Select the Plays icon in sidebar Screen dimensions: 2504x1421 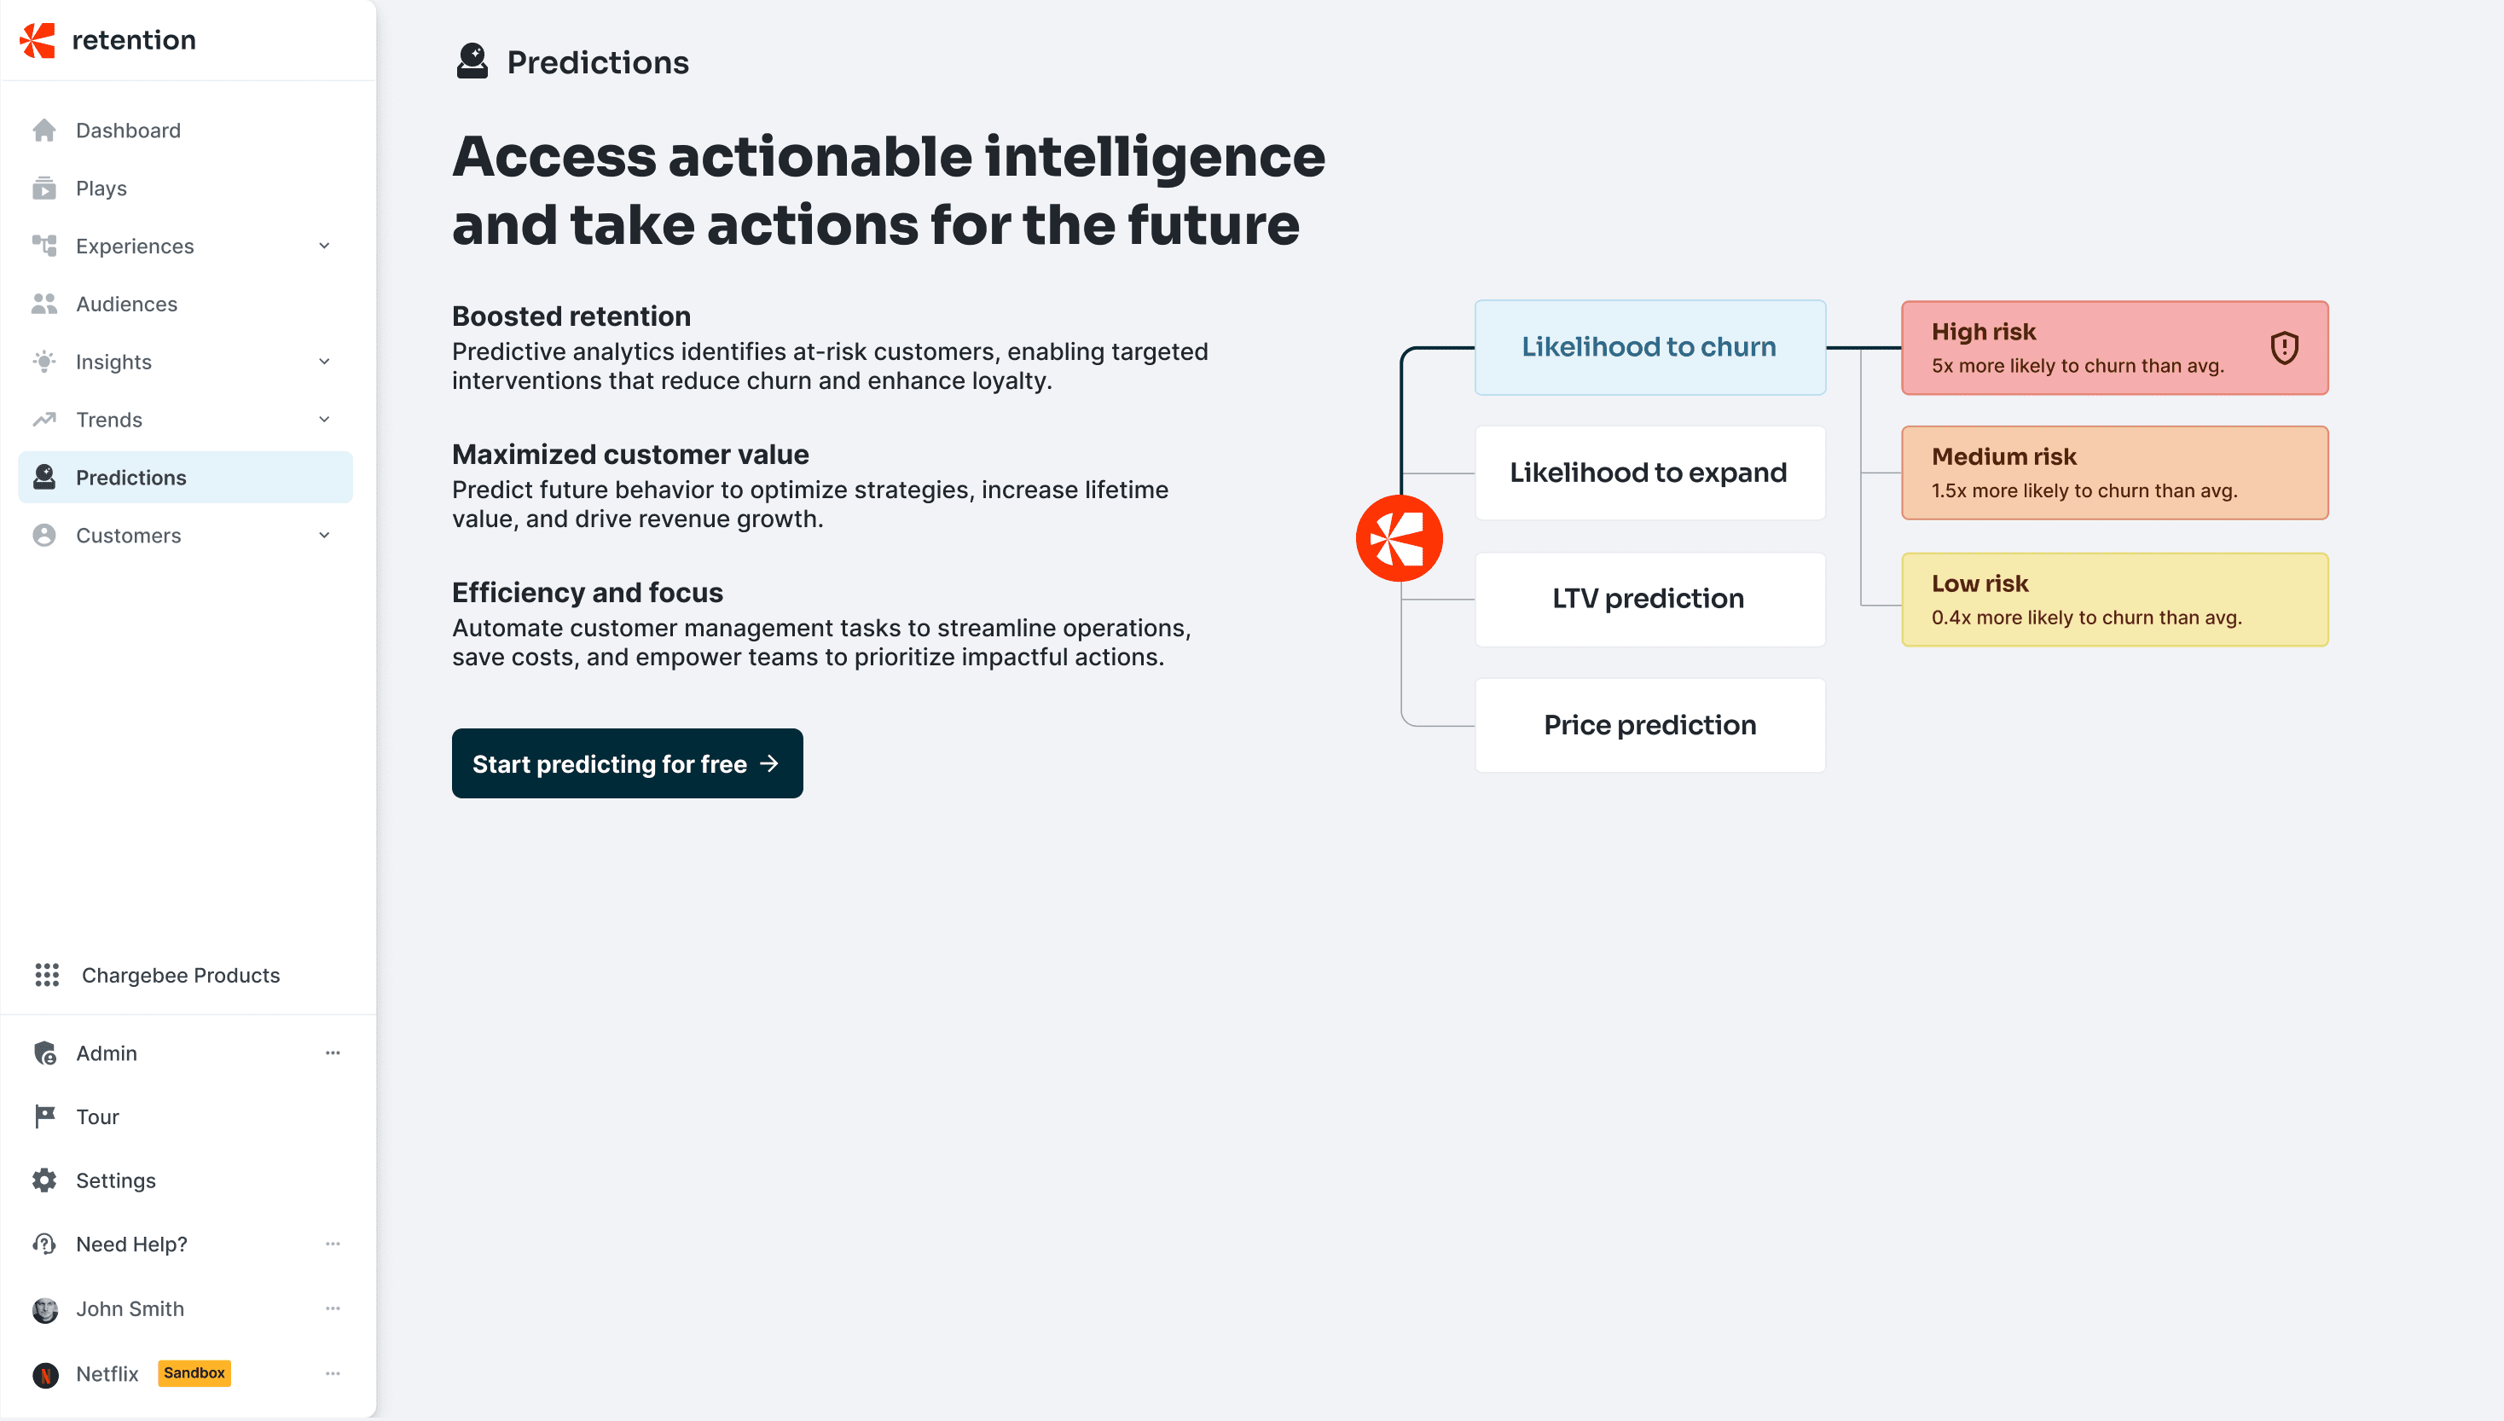coord(43,188)
